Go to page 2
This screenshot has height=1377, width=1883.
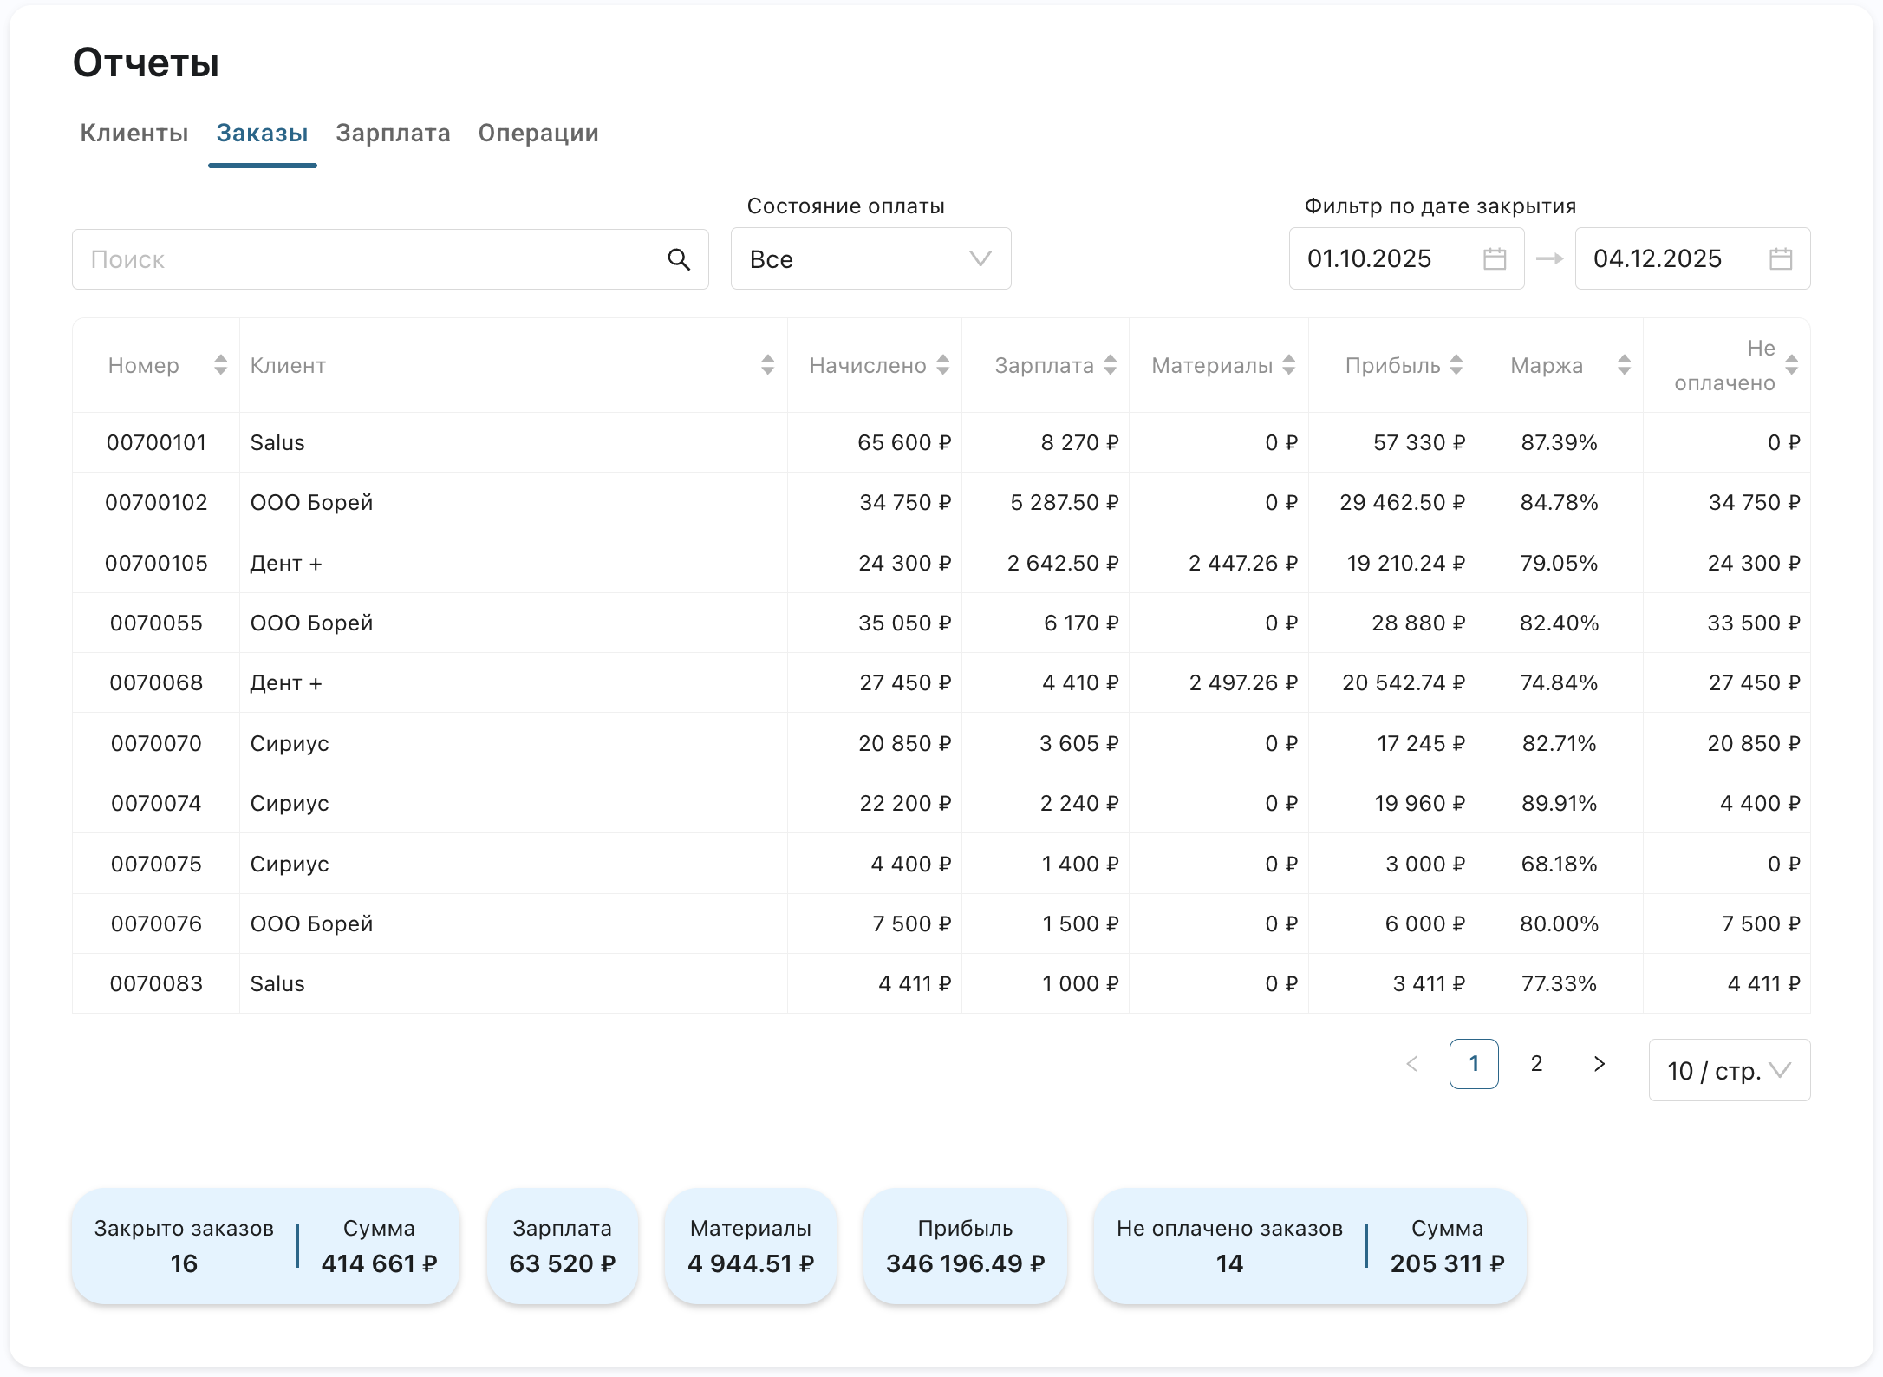pyautogui.click(x=1536, y=1064)
